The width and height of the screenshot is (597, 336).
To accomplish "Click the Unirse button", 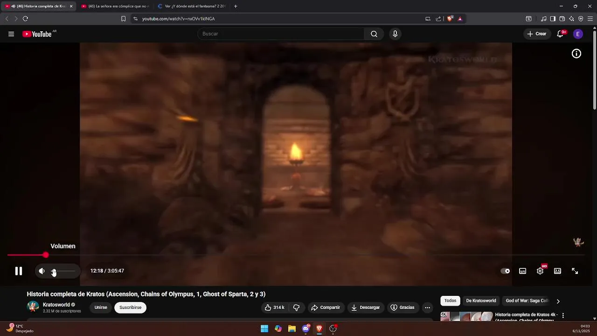I will tap(101, 308).
